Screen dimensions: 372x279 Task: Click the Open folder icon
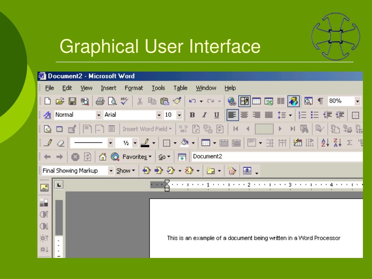tap(60, 101)
